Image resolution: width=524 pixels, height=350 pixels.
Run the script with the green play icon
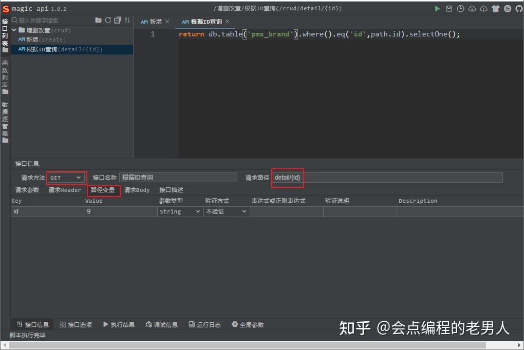(437, 8)
